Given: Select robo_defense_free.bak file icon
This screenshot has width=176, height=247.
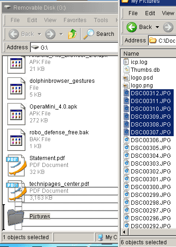Looking at the screenshot, I should (16, 140).
